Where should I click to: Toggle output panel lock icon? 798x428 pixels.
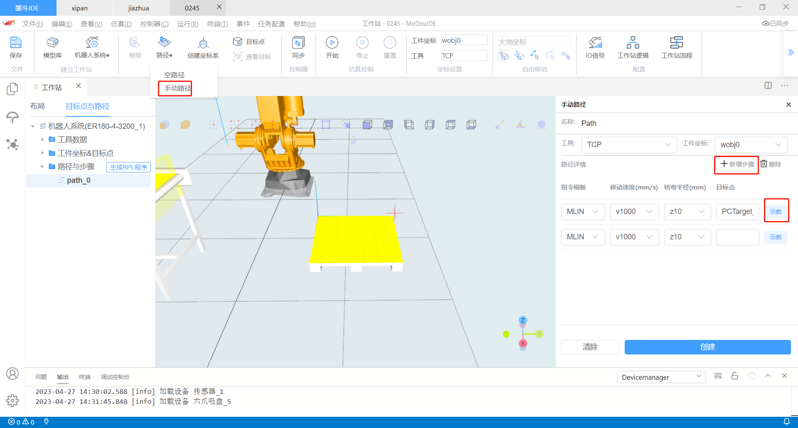[x=734, y=376]
